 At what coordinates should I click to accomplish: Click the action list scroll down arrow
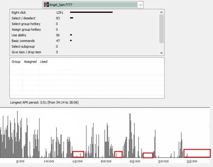[x=162, y=53]
